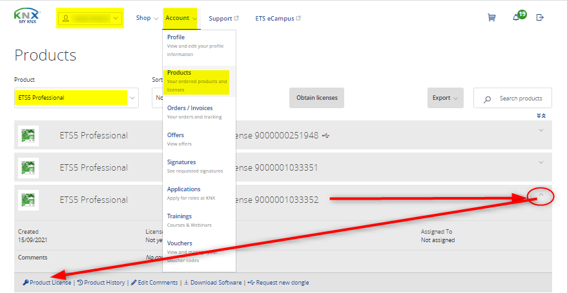
Task: Open the shopping cart icon
Action: coord(491,17)
